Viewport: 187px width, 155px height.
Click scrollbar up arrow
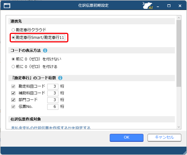click(x=179, y=18)
